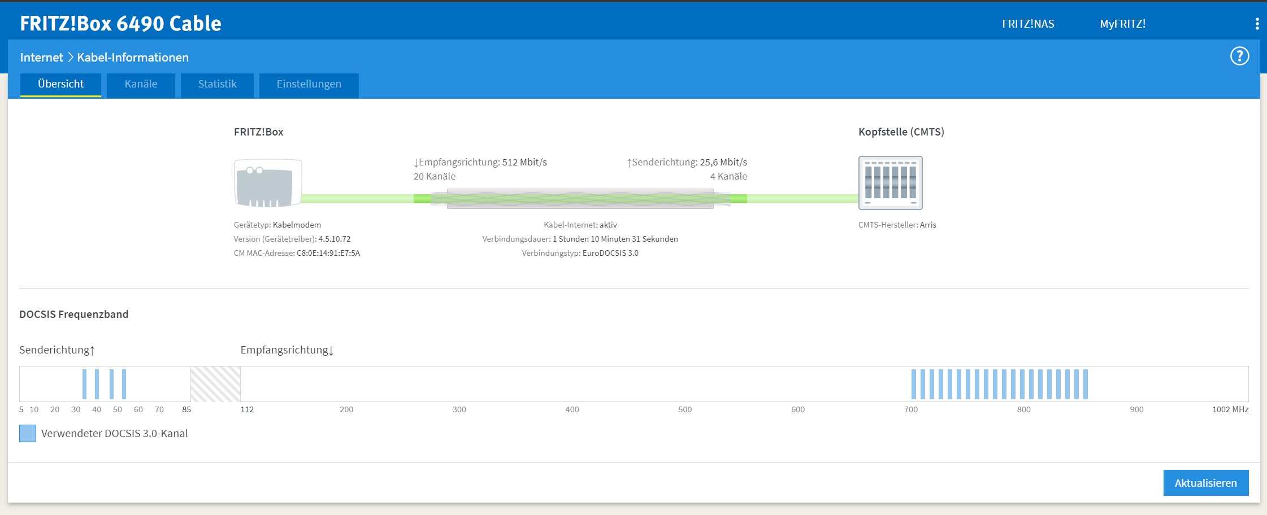Click the Senderichtung 25,6 Mbit/s text
This screenshot has height=515, width=1267.
click(687, 162)
